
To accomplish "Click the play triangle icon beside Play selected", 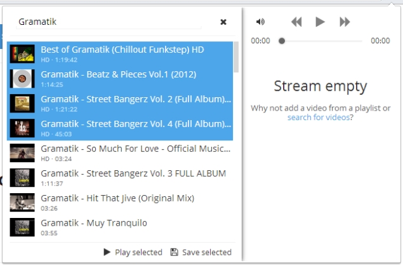I will (107, 252).
